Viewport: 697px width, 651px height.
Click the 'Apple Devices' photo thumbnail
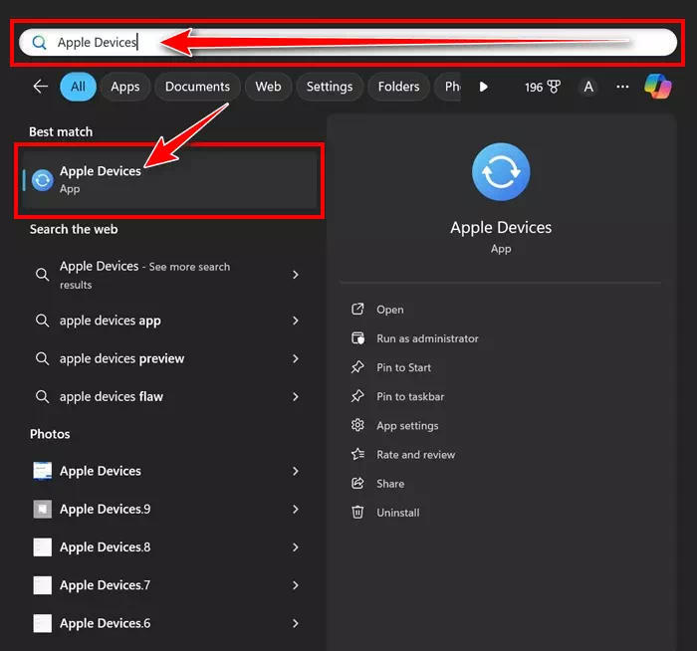click(x=43, y=471)
